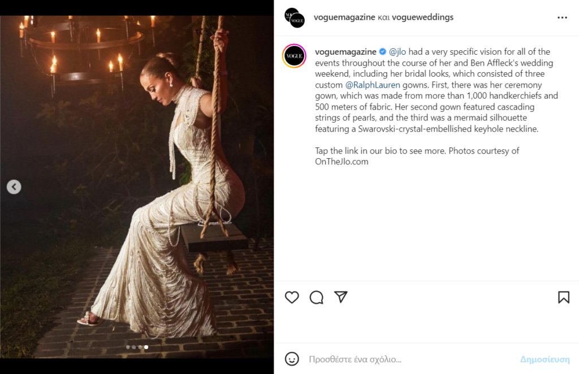Jump to the first carousel dot indicator

[x=128, y=347]
